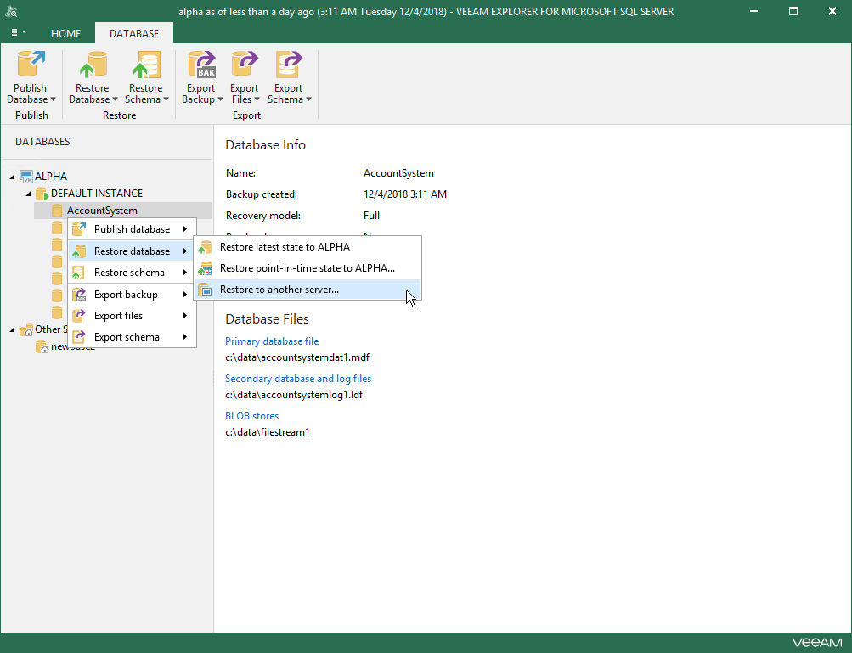Click the accountsystemdat1.mdf file path
This screenshot has height=653, width=852.
297,357
